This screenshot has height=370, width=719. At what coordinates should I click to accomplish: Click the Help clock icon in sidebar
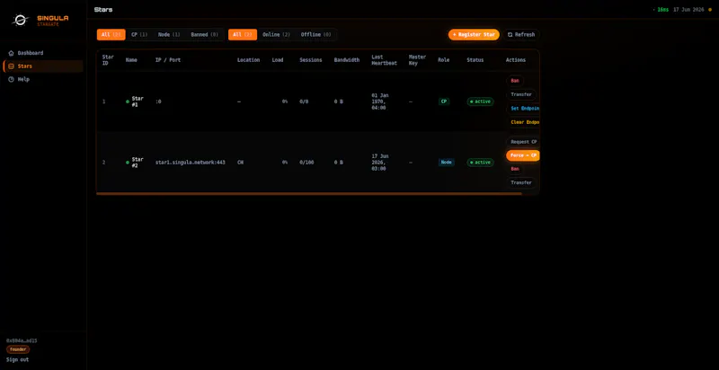tap(11, 79)
